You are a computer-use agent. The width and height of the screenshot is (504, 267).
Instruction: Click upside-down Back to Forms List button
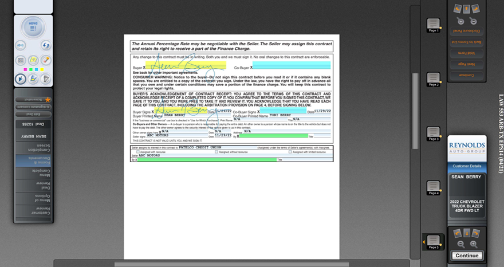(466, 42)
